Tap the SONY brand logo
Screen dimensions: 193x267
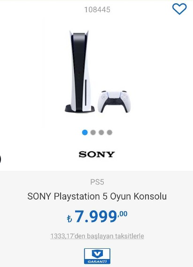click(x=97, y=155)
